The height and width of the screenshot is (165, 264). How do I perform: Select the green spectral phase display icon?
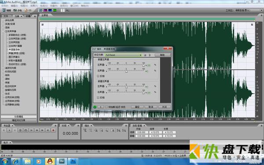tap(55, 10)
